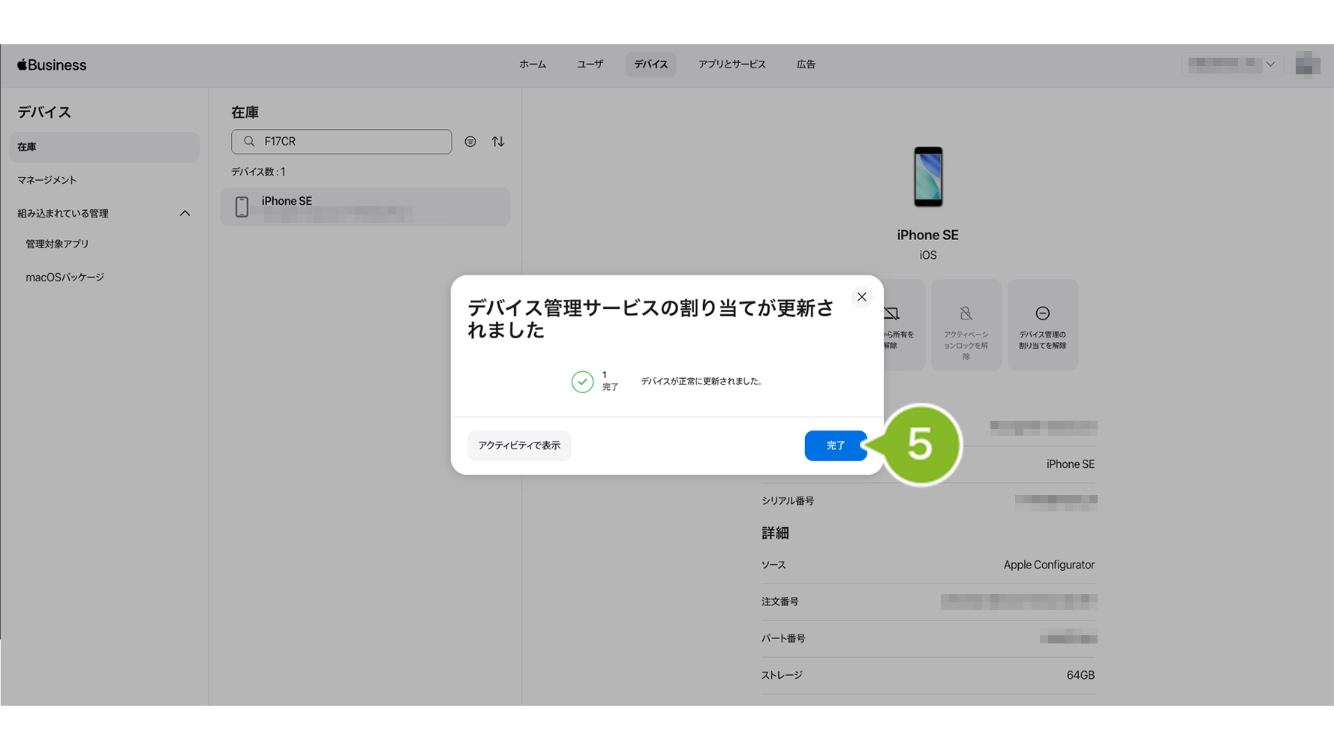Screen dimensions: 1334x750
Task: Click the filter icon beside search field
Action: 470,142
